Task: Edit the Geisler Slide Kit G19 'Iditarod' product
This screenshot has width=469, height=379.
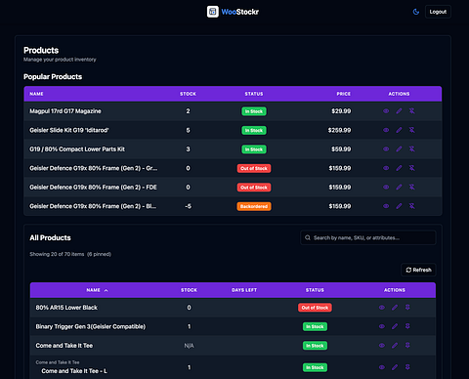Action: [x=399, y=130]
